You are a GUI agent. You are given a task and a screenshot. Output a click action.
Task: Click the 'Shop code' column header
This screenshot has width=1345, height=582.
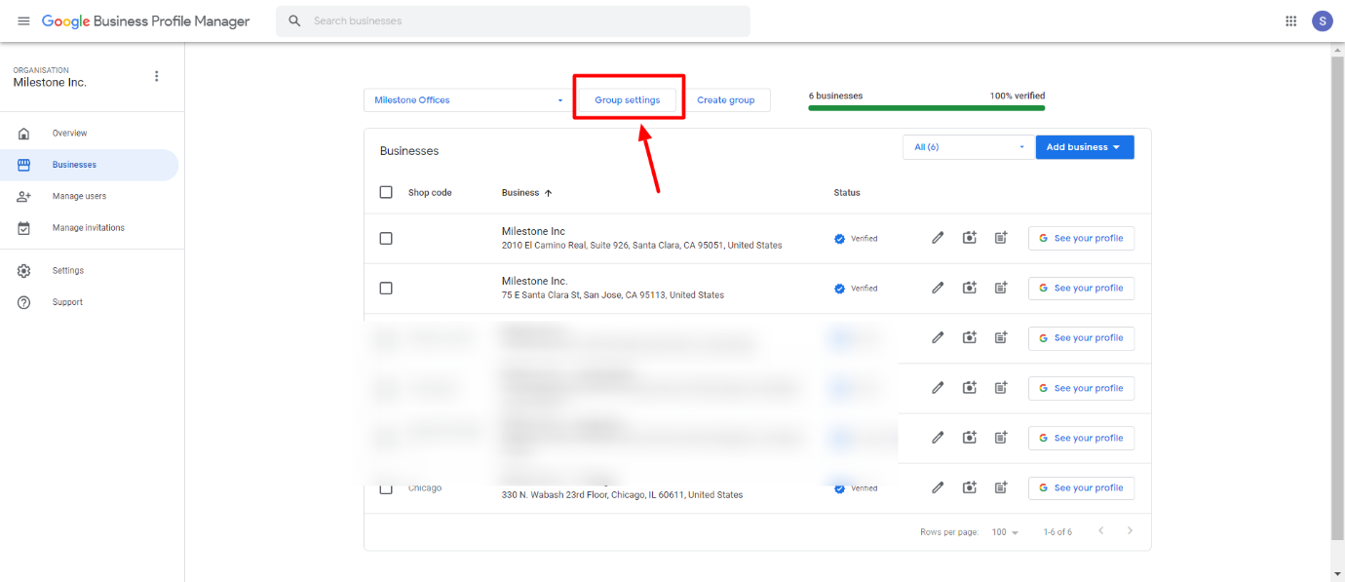click(430, 193)
